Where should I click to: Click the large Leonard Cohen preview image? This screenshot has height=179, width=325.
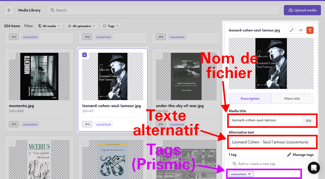click(271, 63)
